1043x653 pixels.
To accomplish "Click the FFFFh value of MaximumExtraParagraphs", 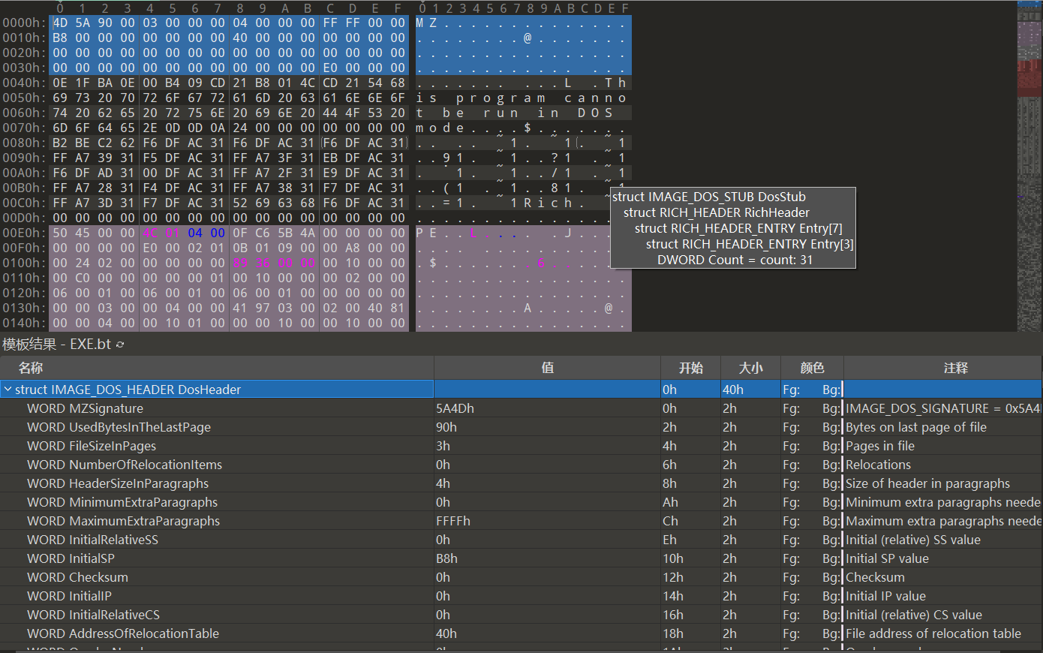I will (x=453, y=521).
